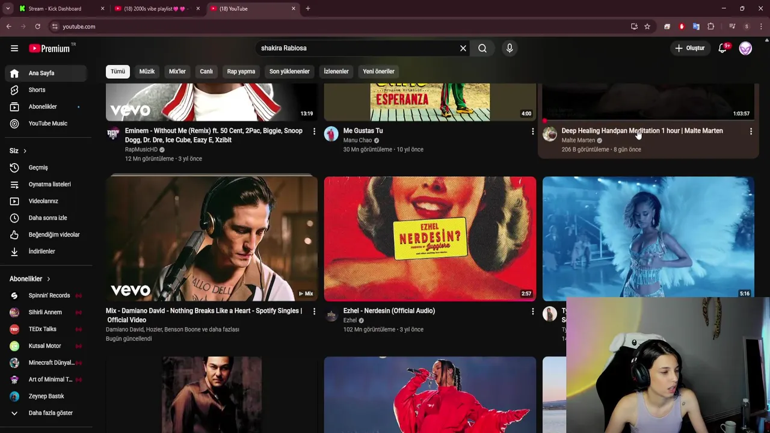Select the Son yüklenenler filter chip
This screenshot has width=770, height=433.
[x=289, y=72]
